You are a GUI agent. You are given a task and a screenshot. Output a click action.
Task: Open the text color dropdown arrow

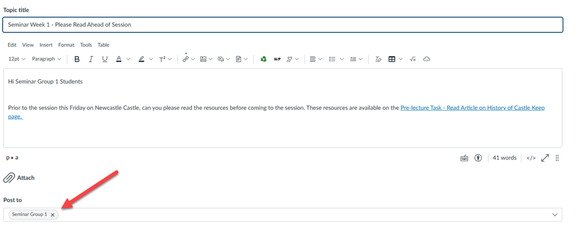[128, 59]
